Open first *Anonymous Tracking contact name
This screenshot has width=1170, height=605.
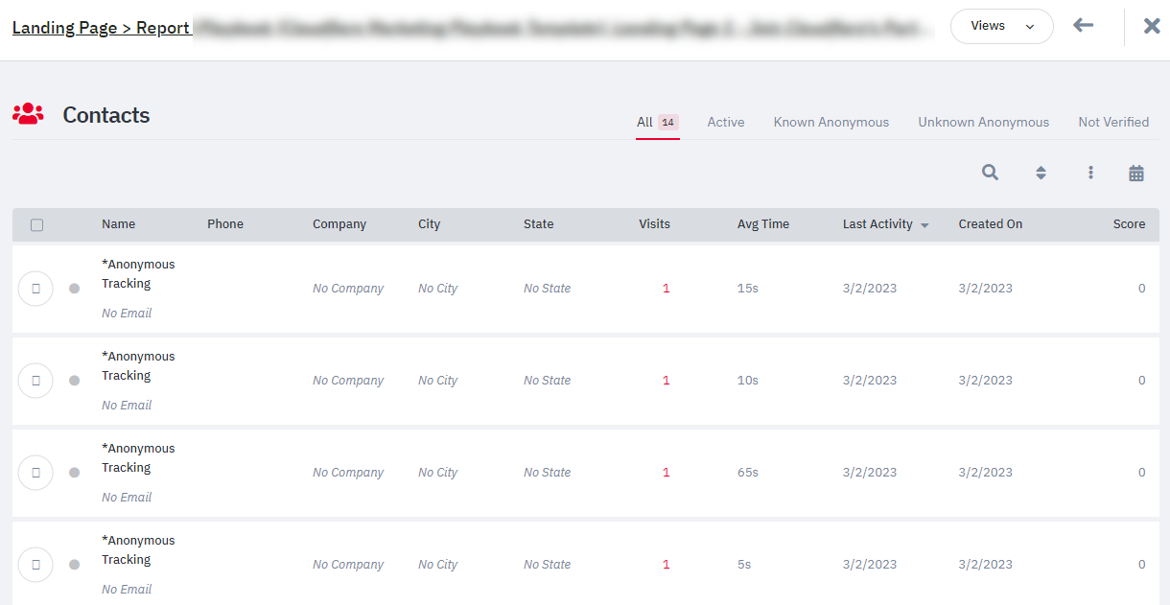pos(138,273)
